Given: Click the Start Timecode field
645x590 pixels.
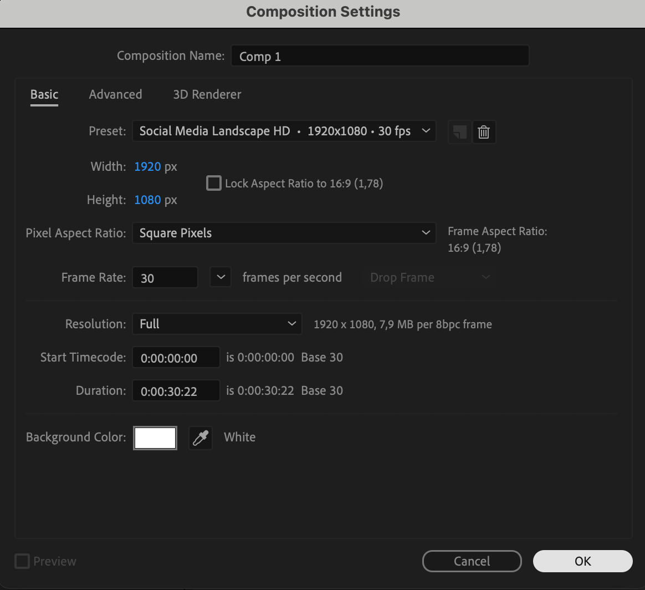Looking at the screenshot, I should 176,358.
